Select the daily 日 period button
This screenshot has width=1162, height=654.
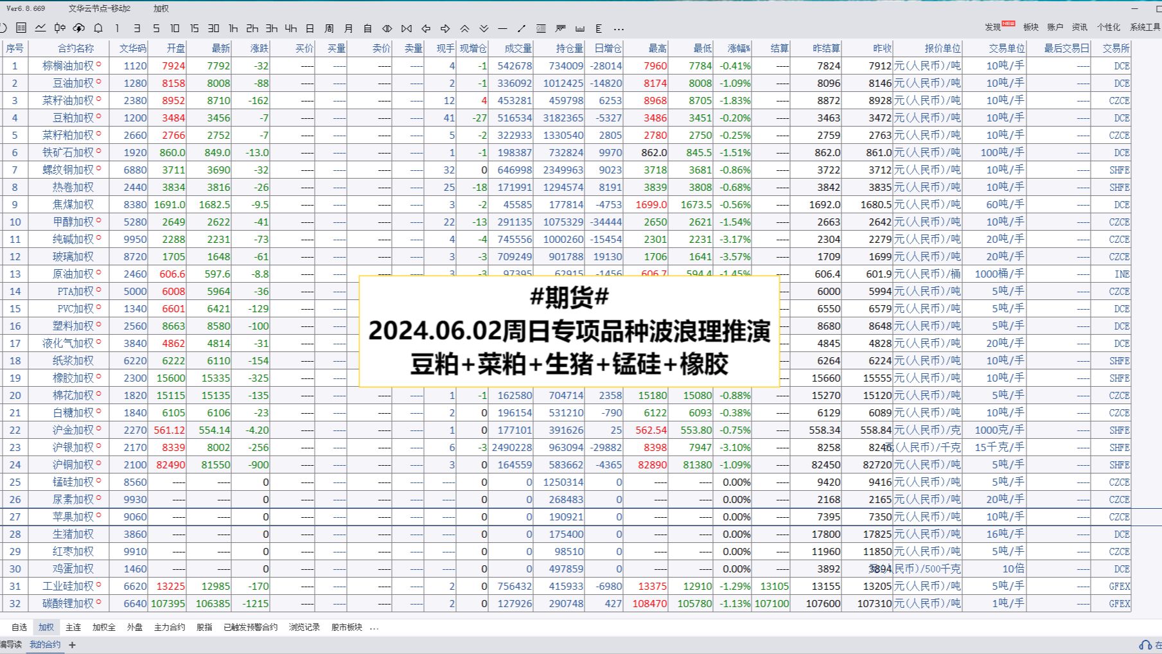310,28
